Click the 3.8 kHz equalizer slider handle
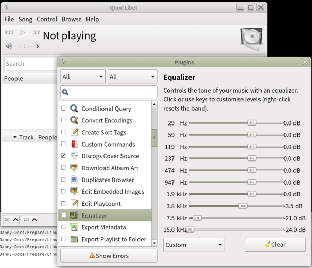Viewport: 312px width, 268px height. [242, 206]
